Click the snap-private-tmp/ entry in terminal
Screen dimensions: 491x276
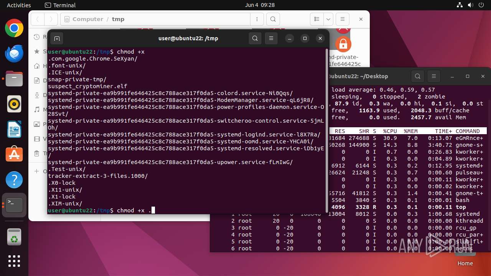click(x=77, y=79)
